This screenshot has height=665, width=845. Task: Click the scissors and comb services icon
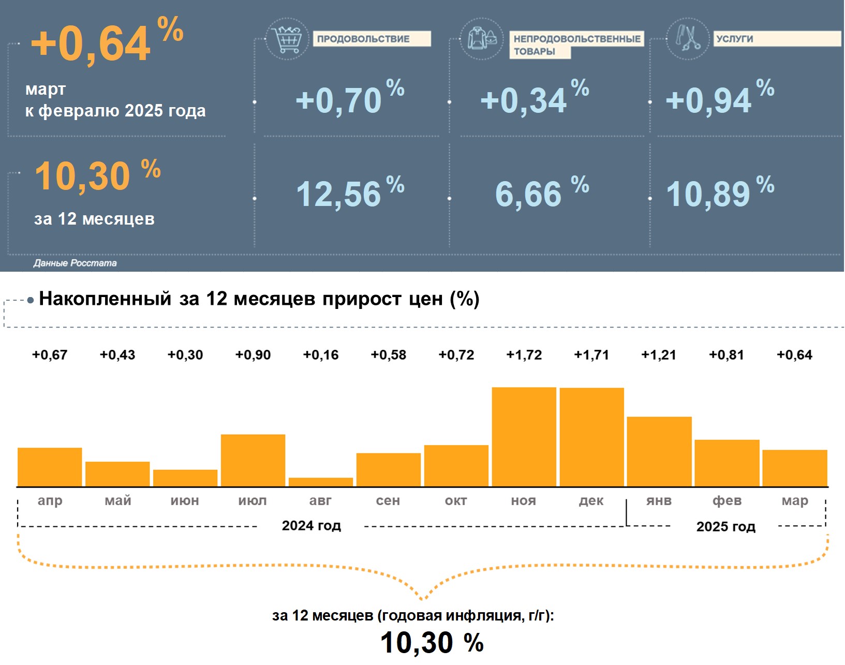tap(687, 38)
